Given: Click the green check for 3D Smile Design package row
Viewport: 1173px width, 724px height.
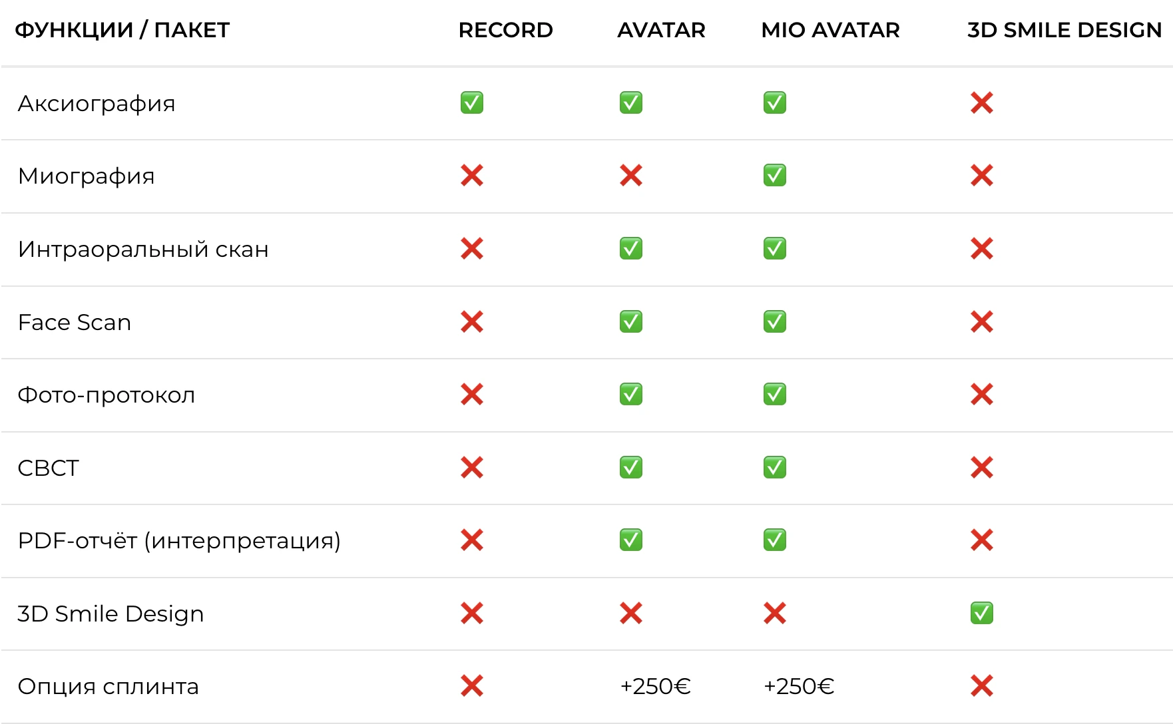Looking at the screenshot, I should [x=981, y=613].
